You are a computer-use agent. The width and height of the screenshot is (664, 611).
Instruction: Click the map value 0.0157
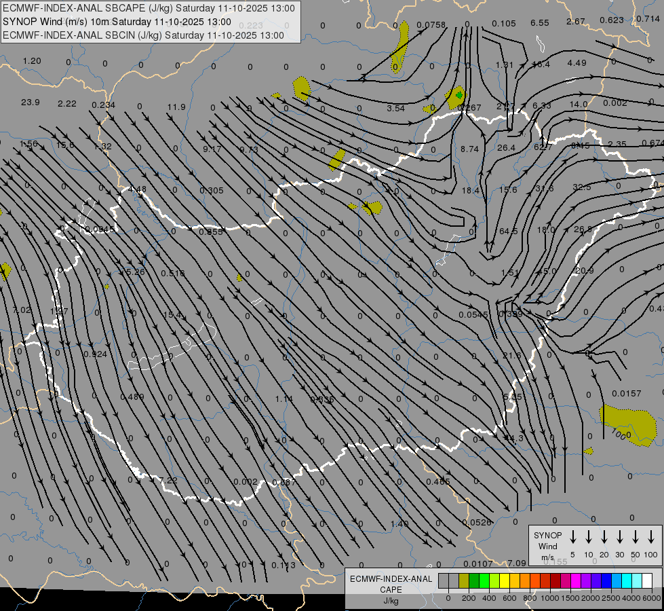coord(627,394)
